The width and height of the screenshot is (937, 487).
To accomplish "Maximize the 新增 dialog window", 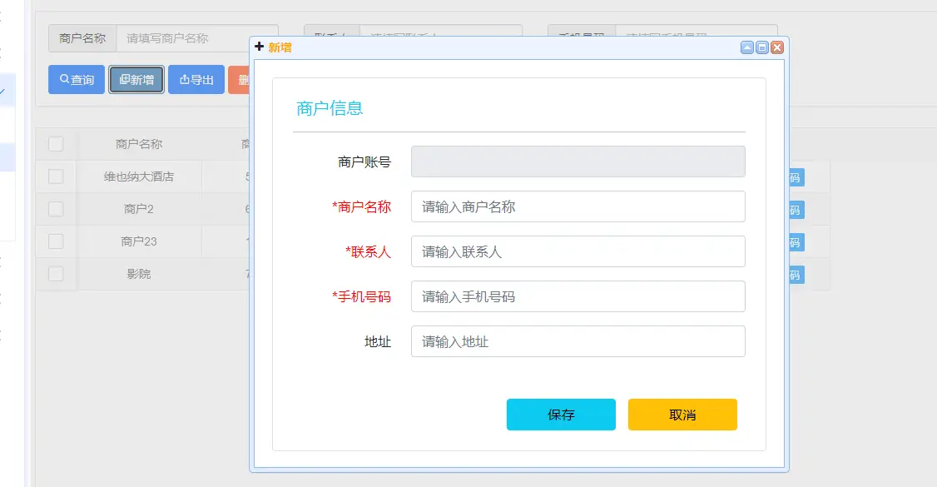I will click(762, 47).
